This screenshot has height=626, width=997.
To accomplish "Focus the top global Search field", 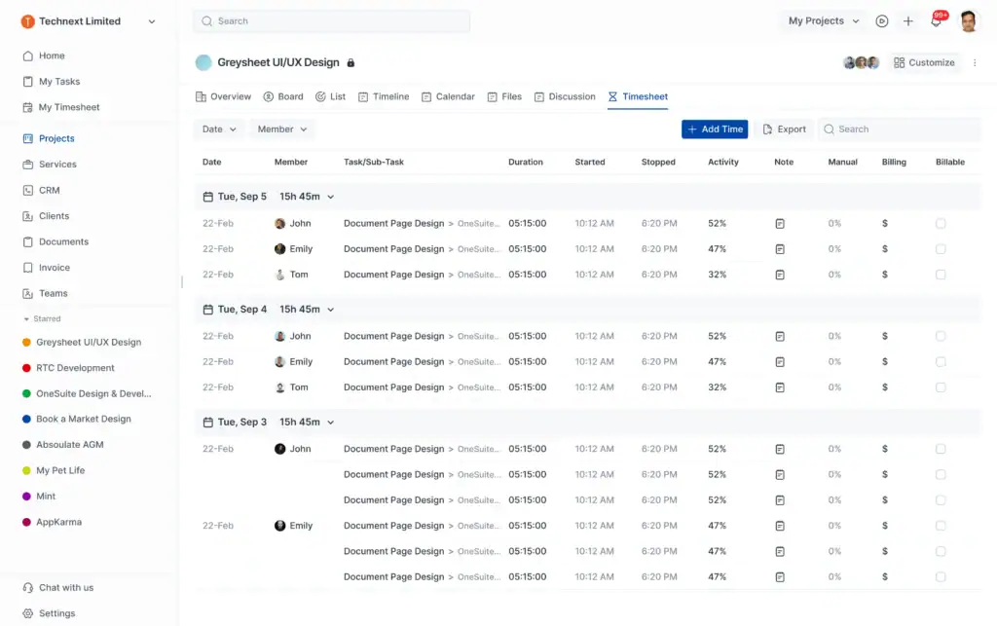I will (331, 21).
